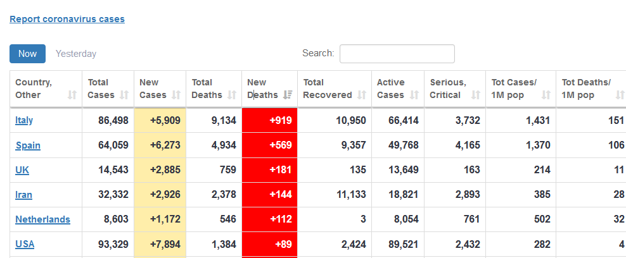Click Active Cases sort arrows icon
626x258 pixels.
pyautogui.click(x=414, y=95)
